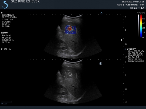The width and height of the screenshot is (146, 109).
Task: Click the Z 100 % zoom setting
Action: (x=6, y=49)
